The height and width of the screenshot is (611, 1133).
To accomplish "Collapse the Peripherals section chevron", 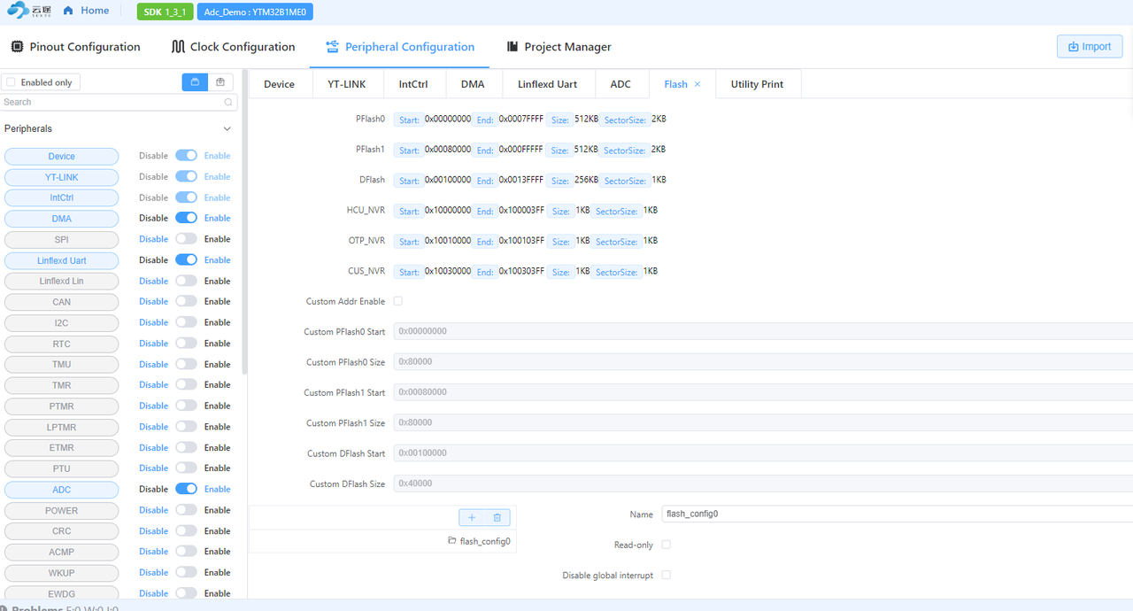I will (x=227, y=129).
